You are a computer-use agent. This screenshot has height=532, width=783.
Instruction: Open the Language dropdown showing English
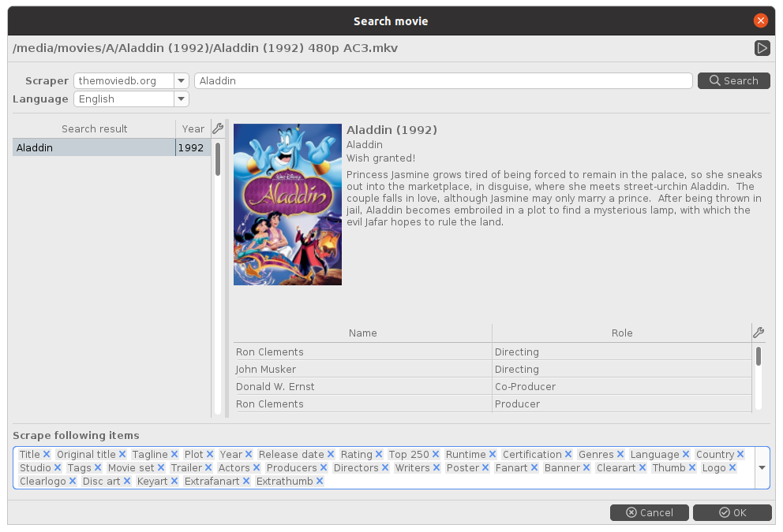tap(181, 99)
